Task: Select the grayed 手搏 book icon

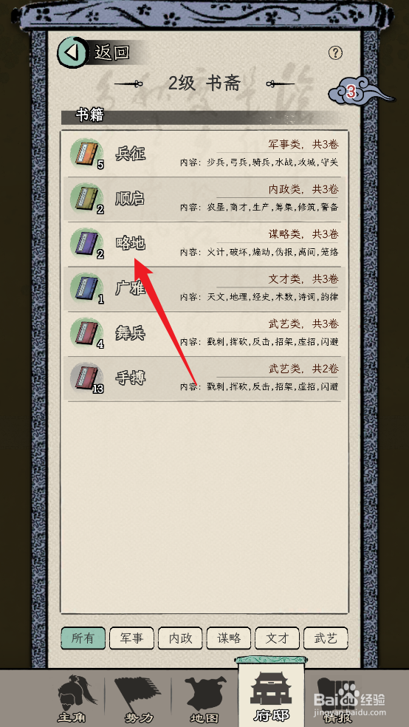Action: [x=86, y=378]
